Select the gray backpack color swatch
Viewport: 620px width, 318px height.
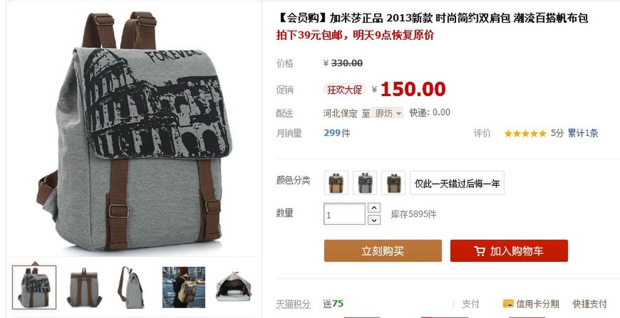coord(365,183)
